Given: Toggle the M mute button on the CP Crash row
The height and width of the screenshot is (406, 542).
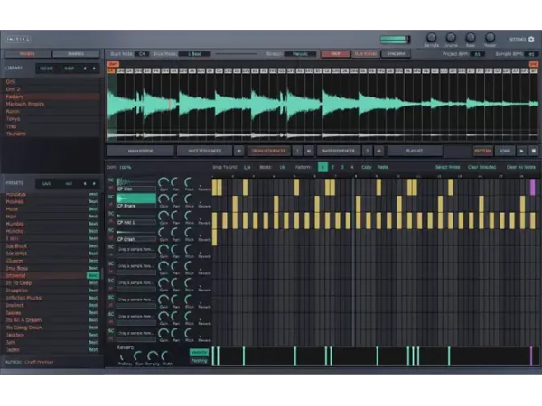Looking at the screenshot, I should click(111, 238).
